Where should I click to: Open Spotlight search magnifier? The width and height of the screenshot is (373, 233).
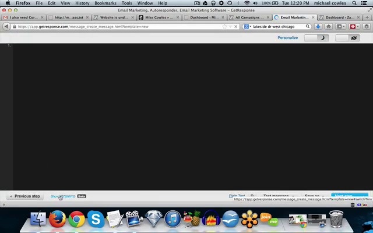[x=354, y=3]
